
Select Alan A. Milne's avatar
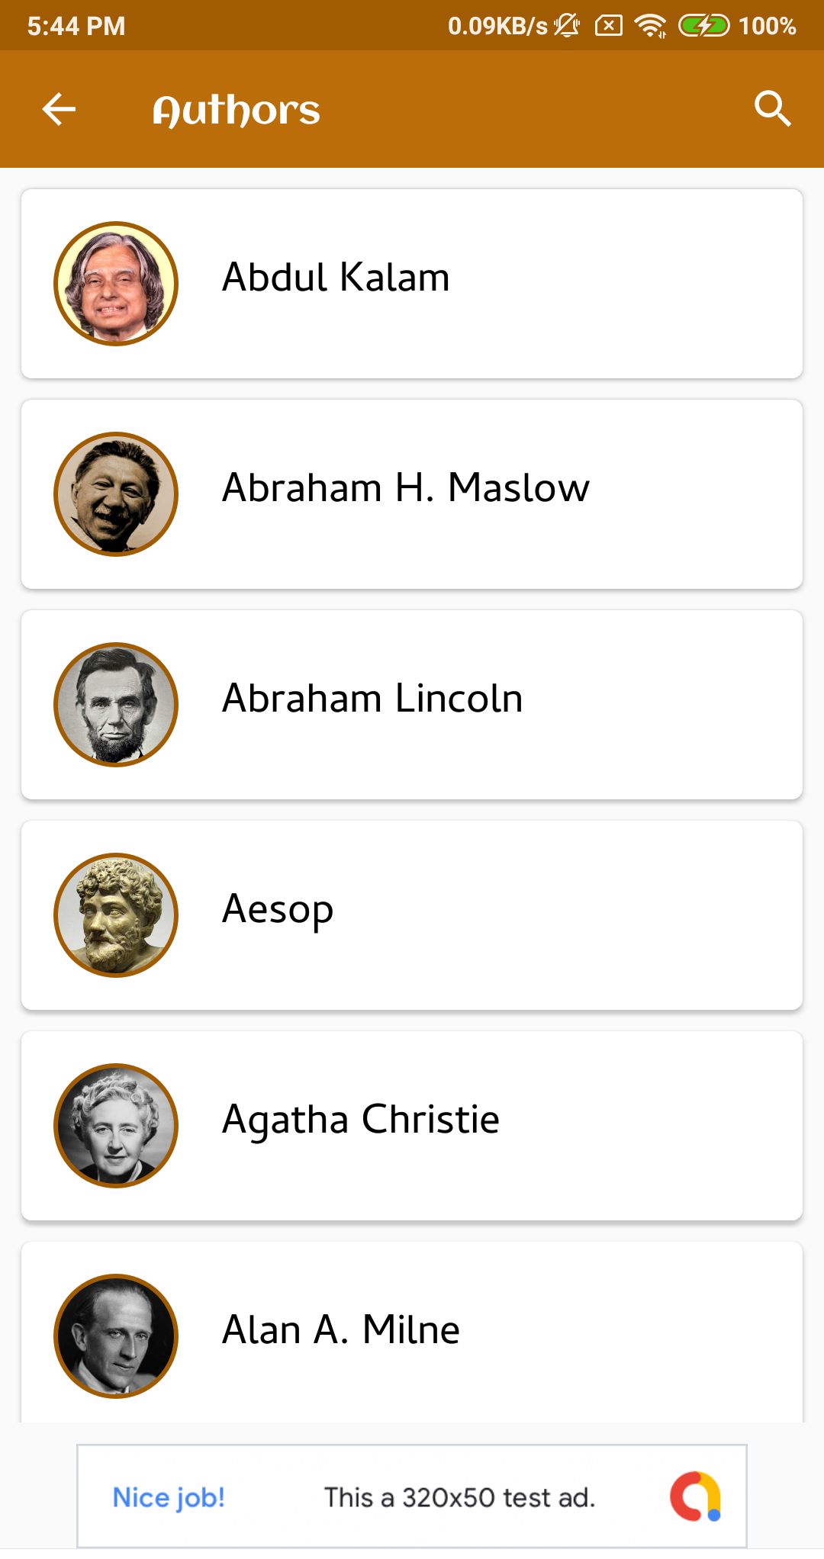pos(116,1336)
